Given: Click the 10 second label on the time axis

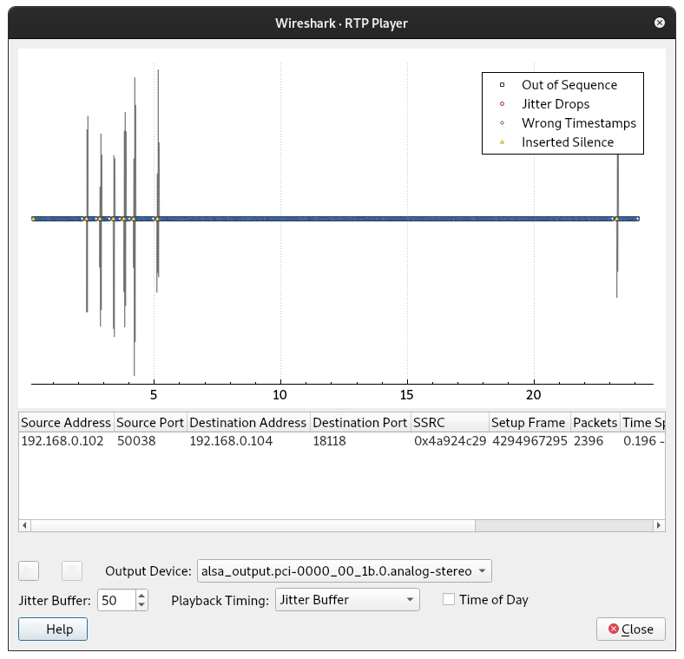Looking at the screenshot, I should [280, 395].
